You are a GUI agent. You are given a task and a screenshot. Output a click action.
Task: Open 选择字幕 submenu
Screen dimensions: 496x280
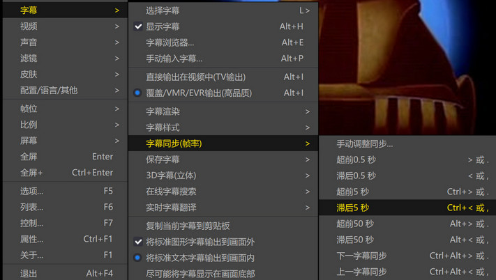(x=223, y=10)
